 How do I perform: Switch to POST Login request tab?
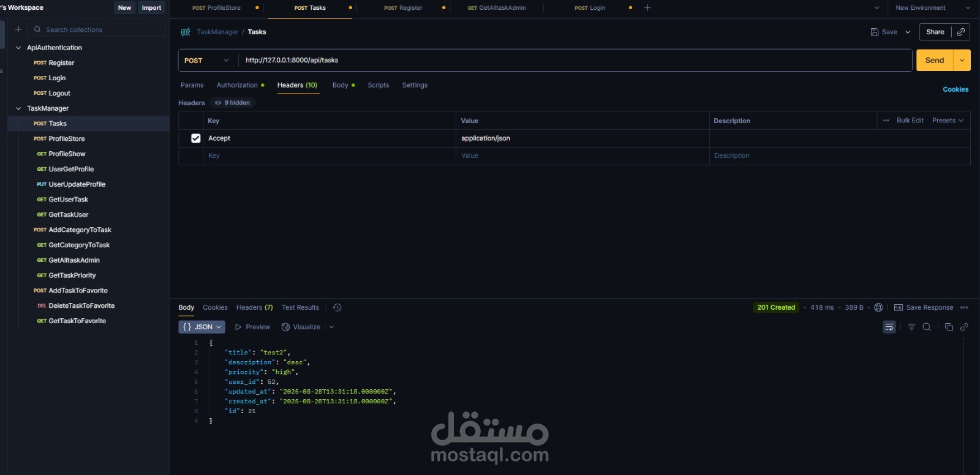(590, 8)
